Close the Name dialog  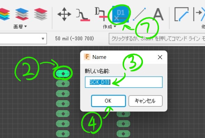click(x=160, y=57)
